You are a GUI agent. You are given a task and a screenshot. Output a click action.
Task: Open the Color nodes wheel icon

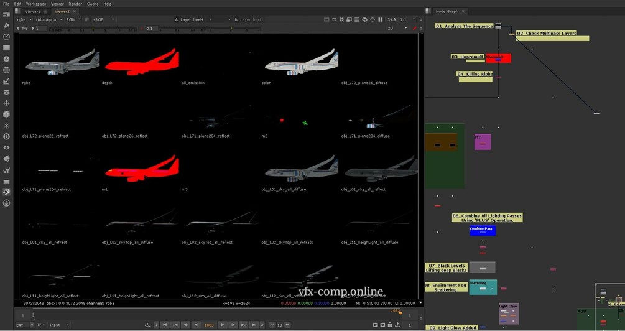coord(6,59)
